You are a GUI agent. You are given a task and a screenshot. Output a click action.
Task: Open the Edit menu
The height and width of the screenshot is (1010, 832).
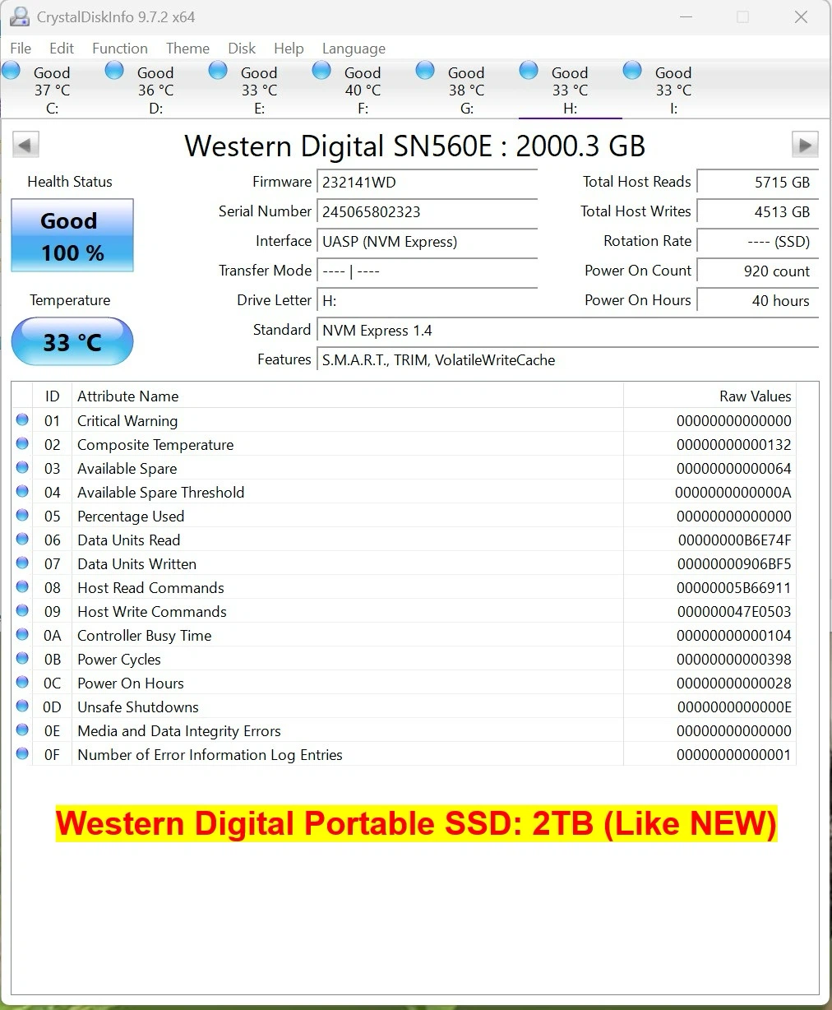[x=62, y=49]
